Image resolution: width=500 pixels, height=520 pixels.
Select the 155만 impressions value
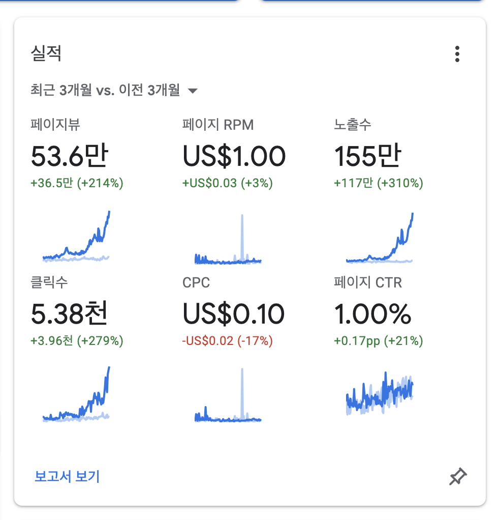[x=367, y=157]
